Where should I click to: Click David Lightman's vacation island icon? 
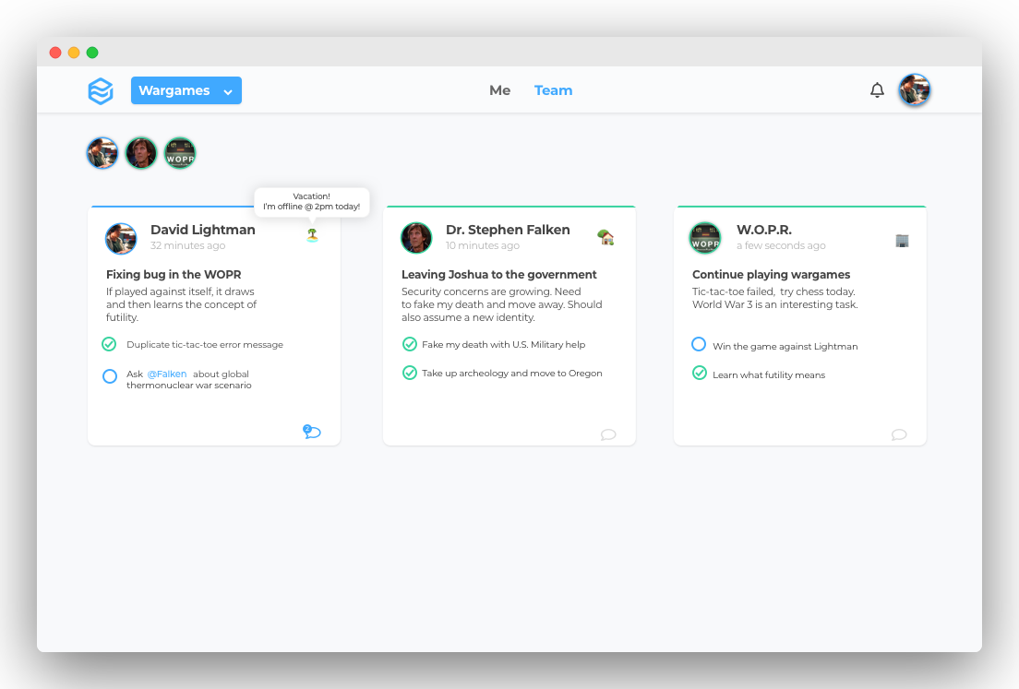pos(313,235)
